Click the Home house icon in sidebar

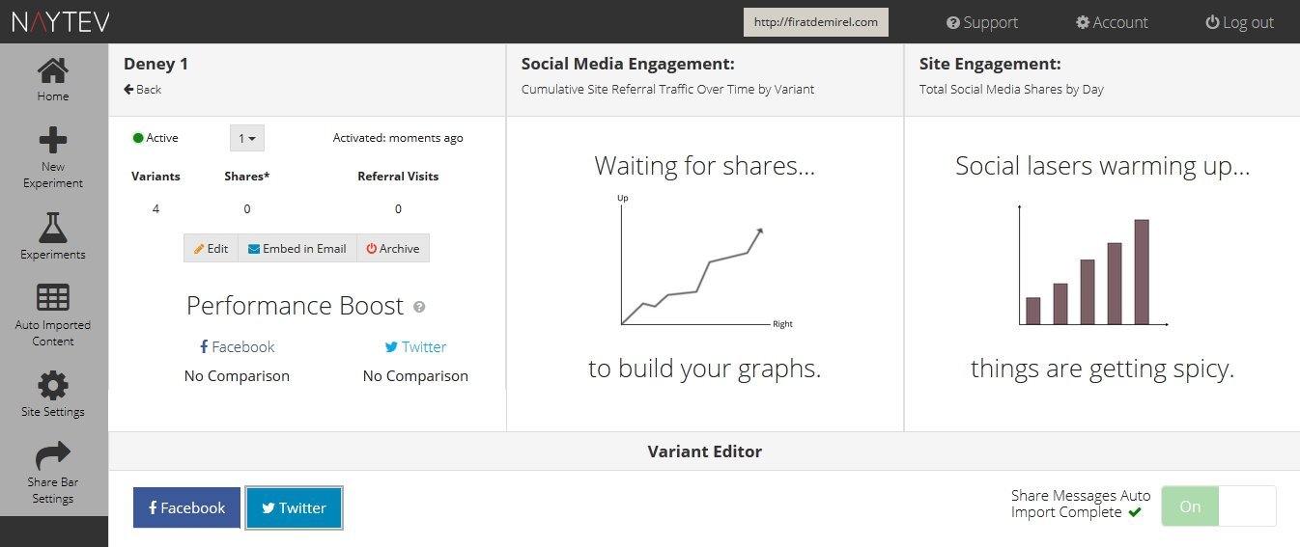click(x=53, y=72)
